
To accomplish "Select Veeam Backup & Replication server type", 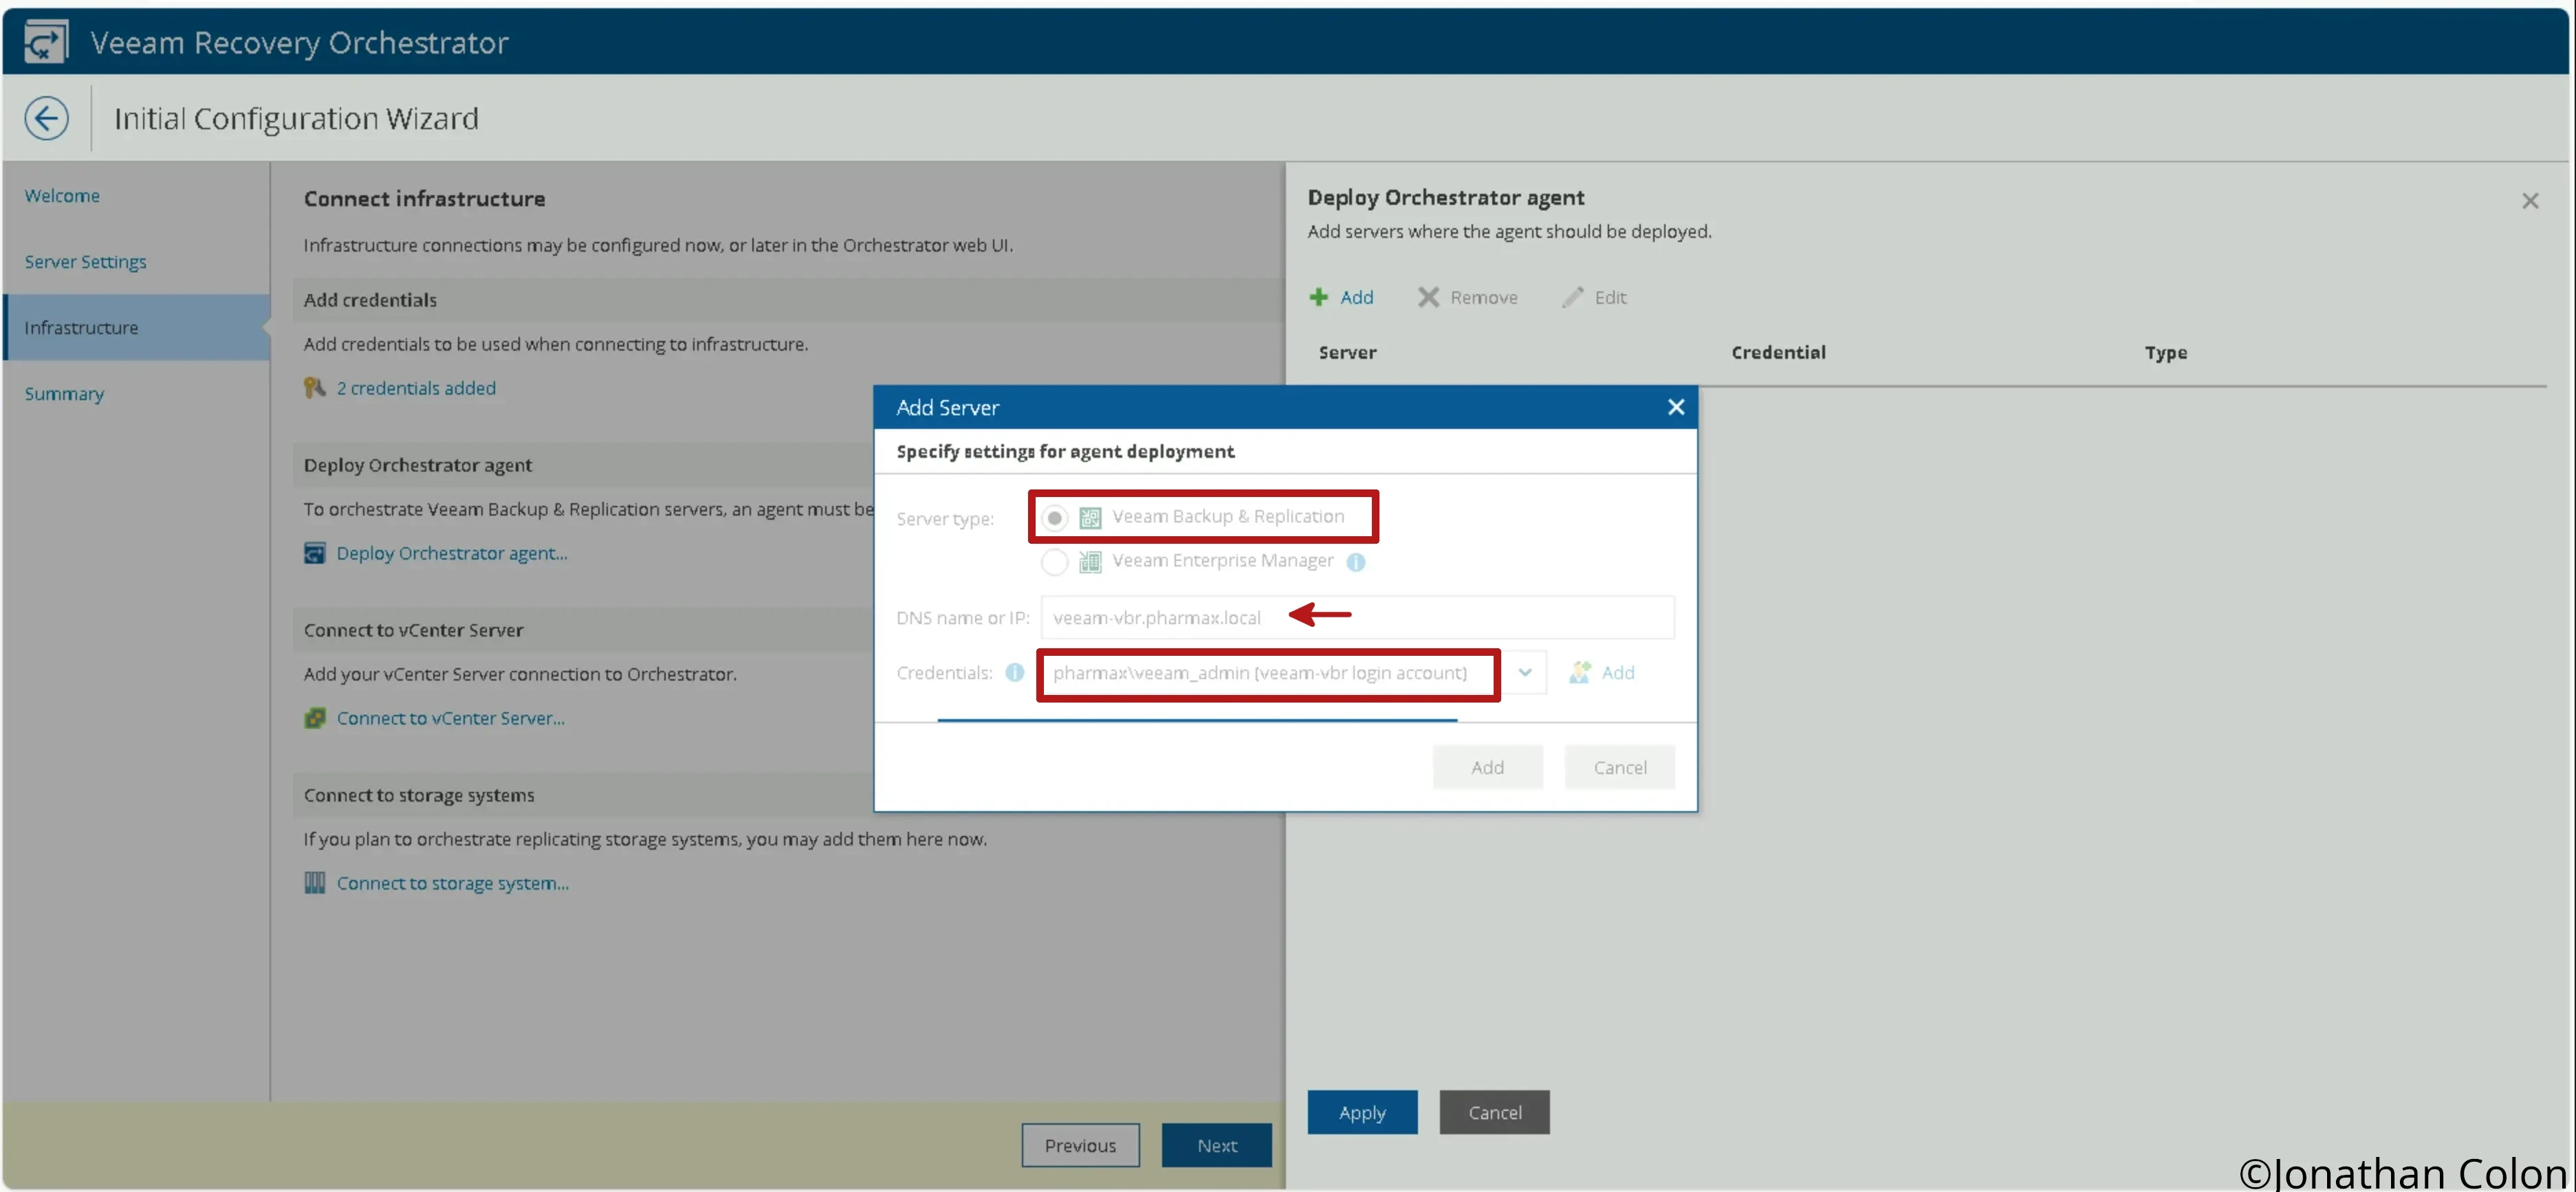I will tap(1051, 516).
